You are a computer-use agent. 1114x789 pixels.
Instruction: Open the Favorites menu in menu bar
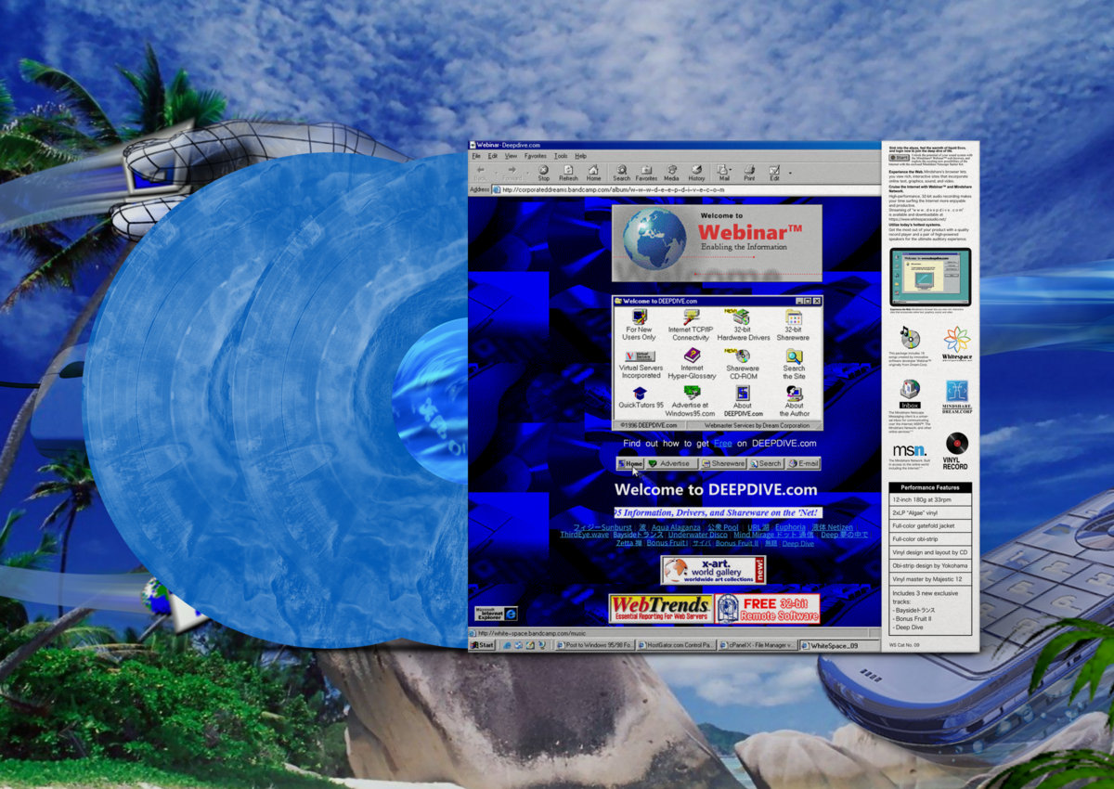[536, 156]
